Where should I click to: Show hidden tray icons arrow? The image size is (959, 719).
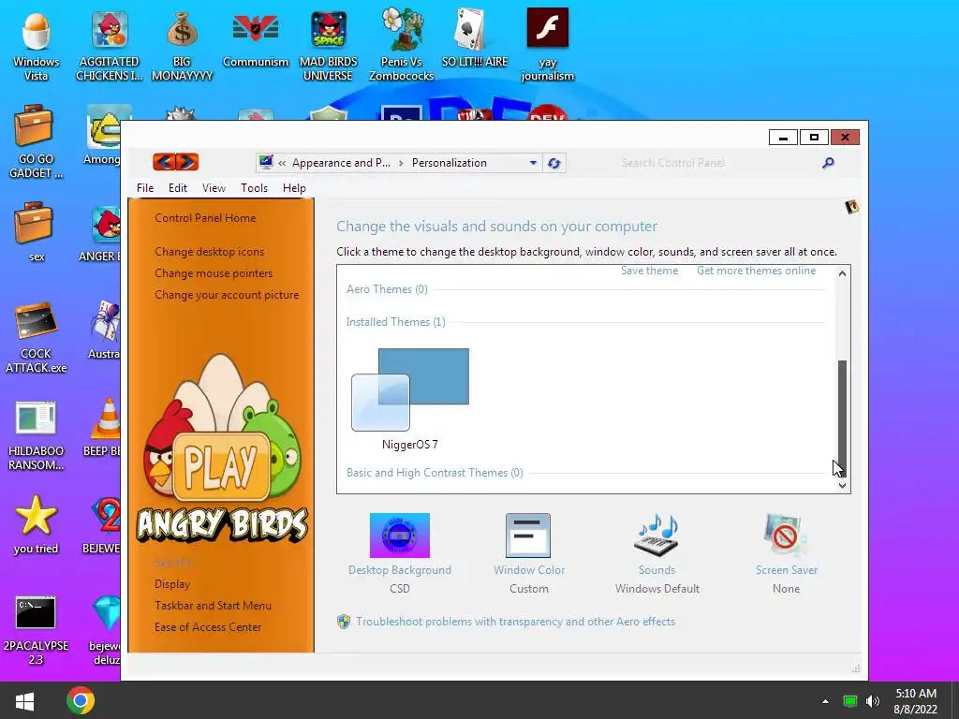tap(825, 701)
